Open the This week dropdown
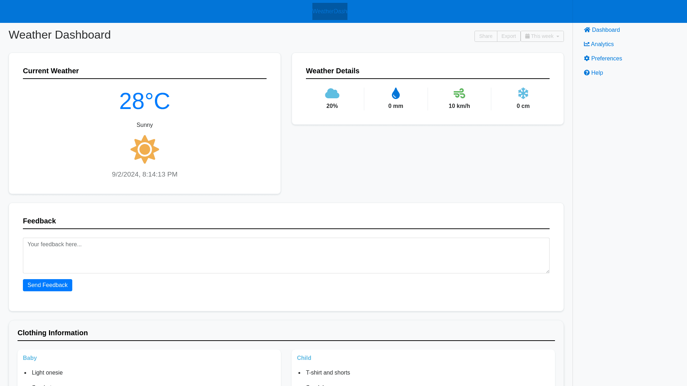This screenshot has width=687, height=386. pyautogui.click(x=542, y=36)
